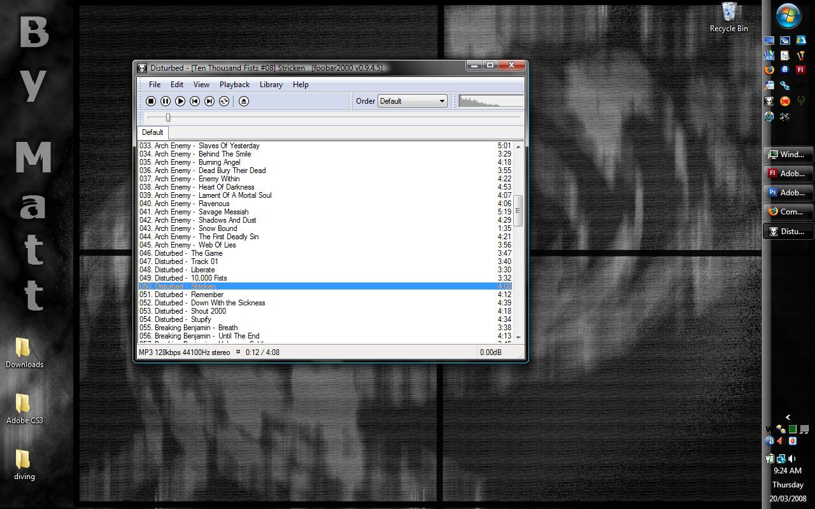
Task: Select track 044 The First Deadly Sin
Action: [325, 237]
